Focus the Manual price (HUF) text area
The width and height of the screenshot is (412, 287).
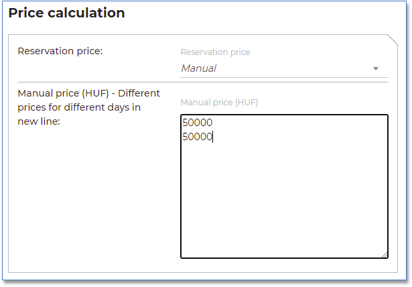283,201
